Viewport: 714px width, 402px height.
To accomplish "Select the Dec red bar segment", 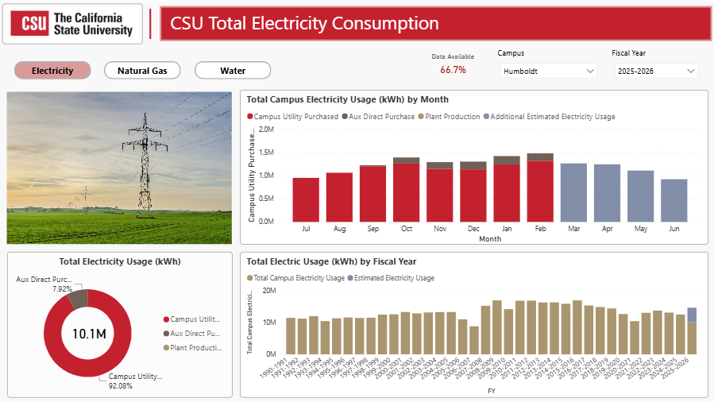I will [473, 195].
